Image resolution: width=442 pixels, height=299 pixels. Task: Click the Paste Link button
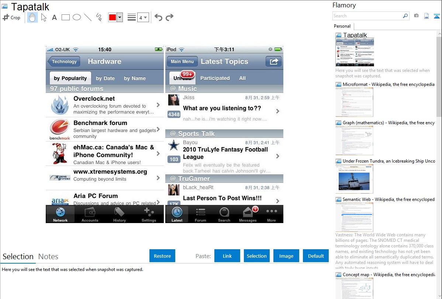tap(227, 256)
